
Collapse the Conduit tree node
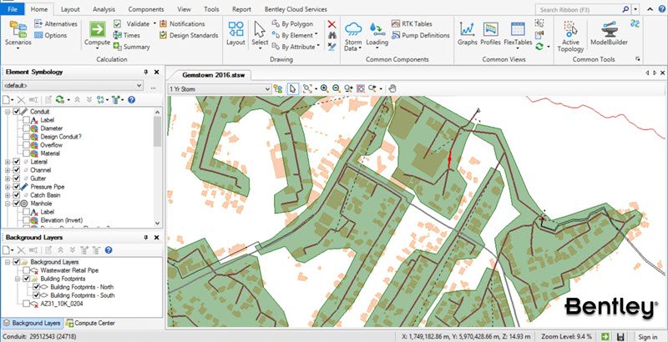(x=8, y=112)
